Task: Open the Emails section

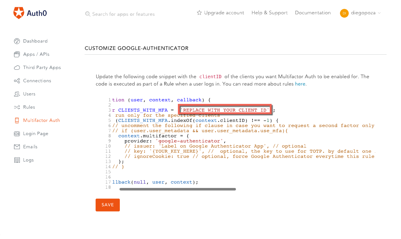Action: pyautogui.click(x=30, y=147)
